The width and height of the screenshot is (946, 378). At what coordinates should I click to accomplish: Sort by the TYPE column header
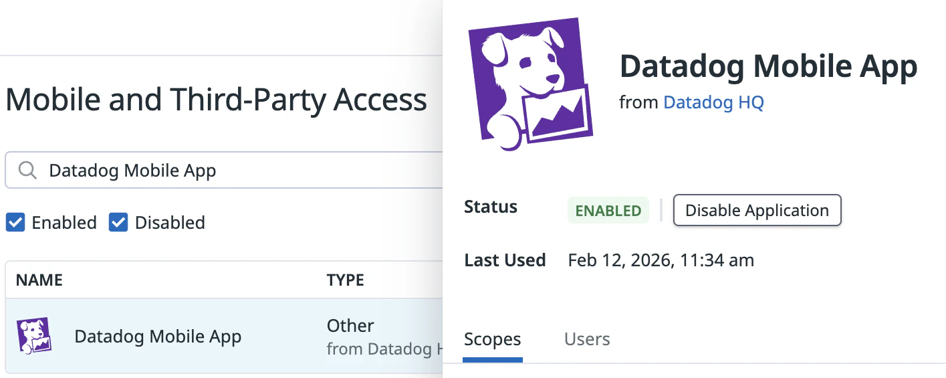click(345, 280)
